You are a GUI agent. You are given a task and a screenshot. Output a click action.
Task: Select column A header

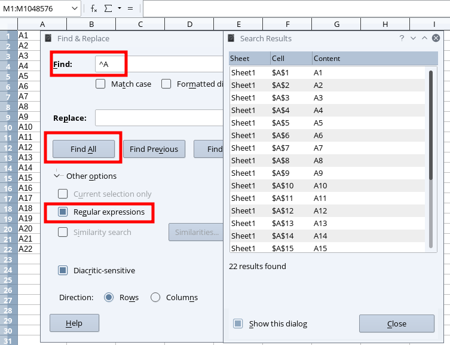point(42,25)
